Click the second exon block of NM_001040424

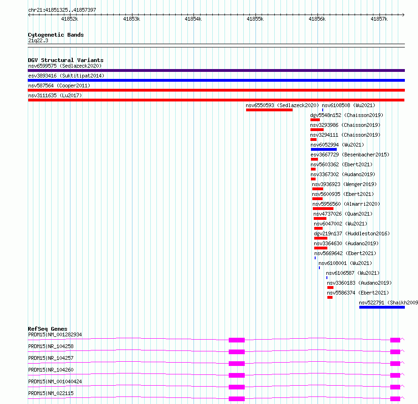click(395, 387)
